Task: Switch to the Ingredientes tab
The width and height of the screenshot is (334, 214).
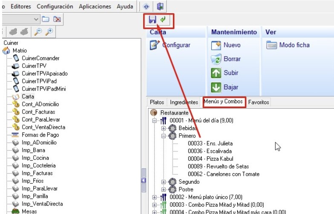Action: pyautogui.click(x=184, y=102)
